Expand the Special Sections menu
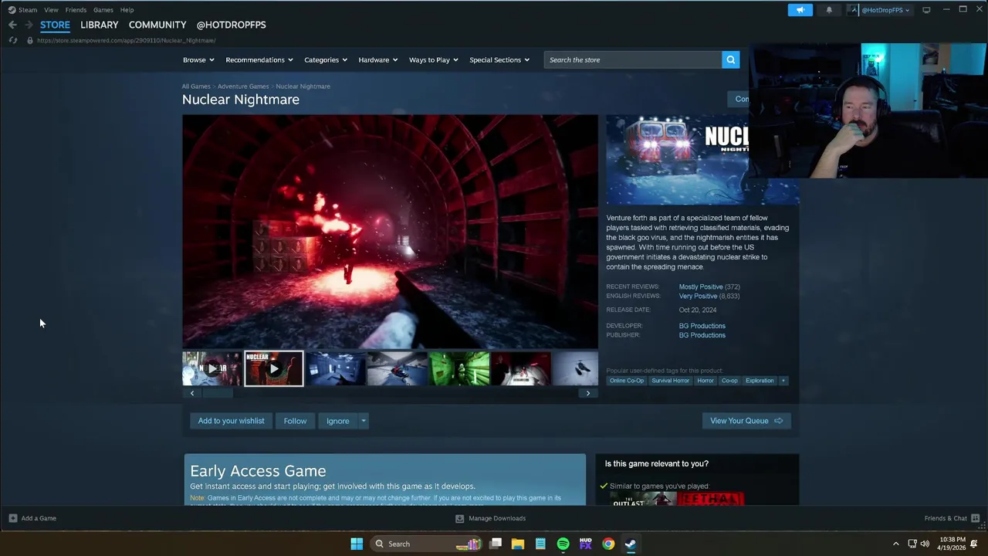The height and width of the screenshot is (556, 988). click(x=499, y=59)
